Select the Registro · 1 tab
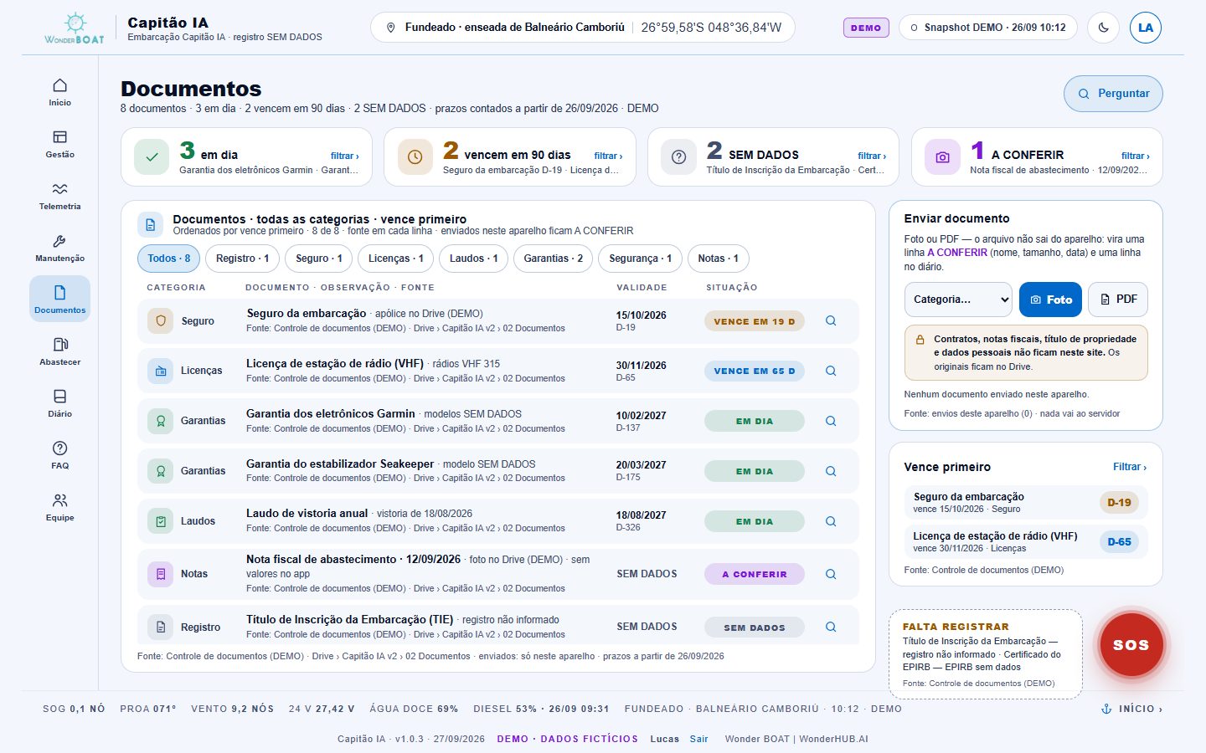The width and height of the screenshot is (1206, 753). (242, 259)
